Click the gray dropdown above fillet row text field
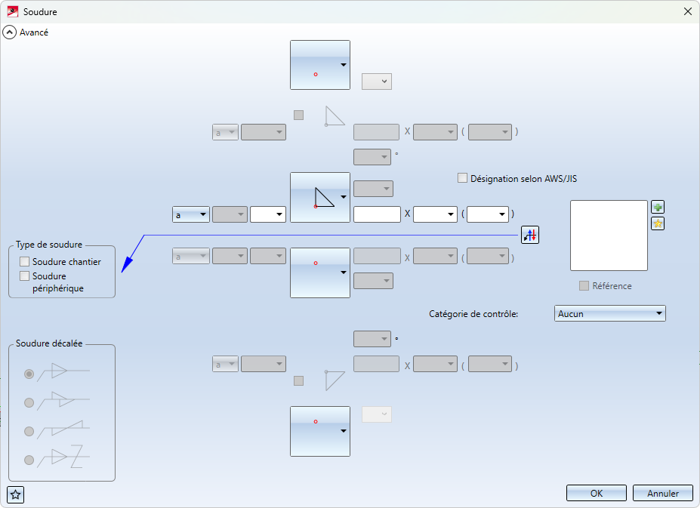700x508 pixels. point(373,189)
